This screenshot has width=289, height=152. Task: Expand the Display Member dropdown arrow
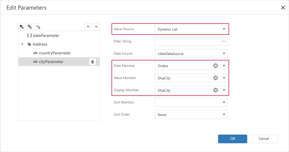tap(224, 90)
